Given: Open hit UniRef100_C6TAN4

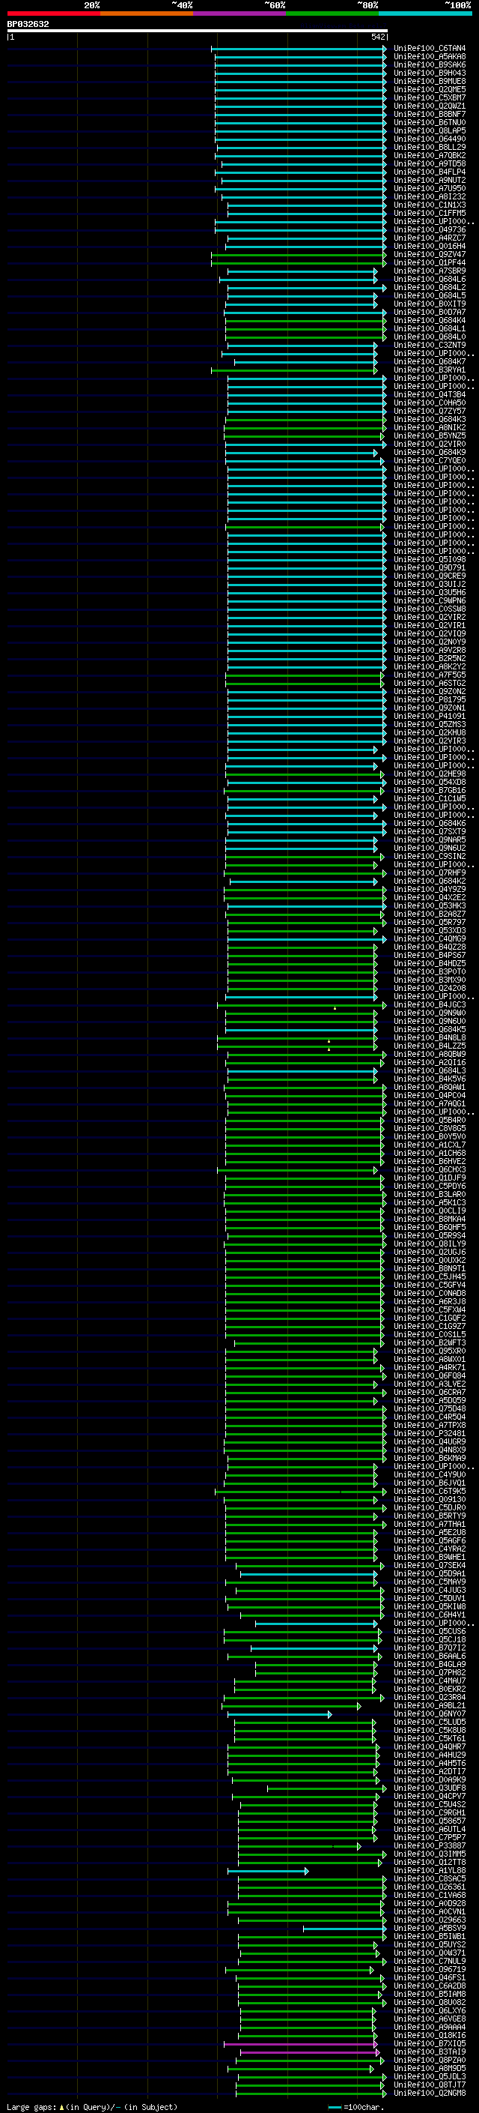Looking at the screenshot, I should click(x=430, y=49).
